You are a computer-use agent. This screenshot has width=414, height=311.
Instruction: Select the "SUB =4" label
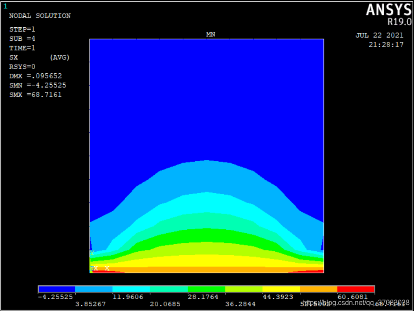click(22, 39)
